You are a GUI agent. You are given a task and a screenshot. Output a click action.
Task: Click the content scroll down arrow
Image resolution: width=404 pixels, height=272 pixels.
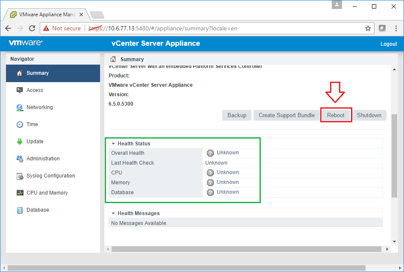point(394,242)
